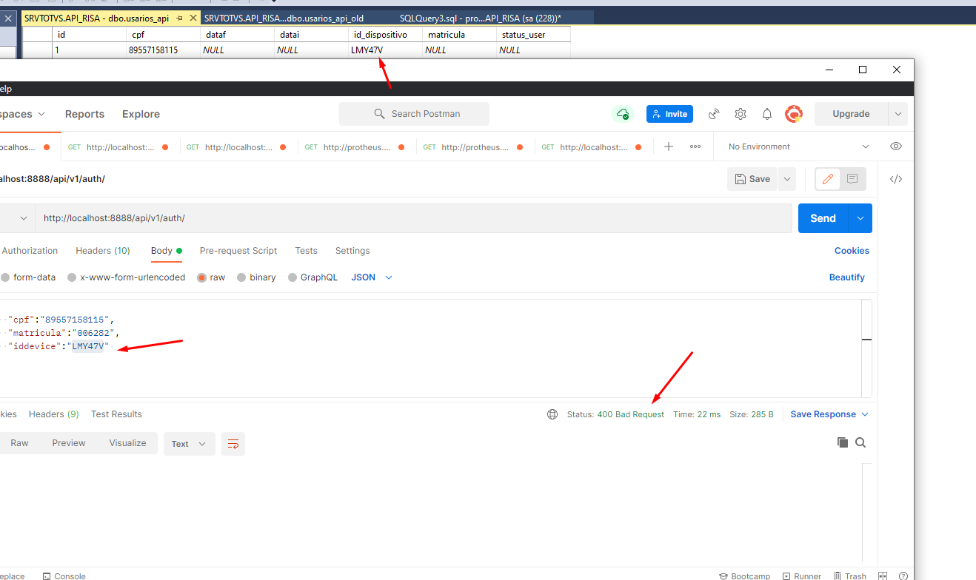This screenshot has width=976, height=580.
Task: Open the capture requests satellite icon
Action: pos(714,114)
